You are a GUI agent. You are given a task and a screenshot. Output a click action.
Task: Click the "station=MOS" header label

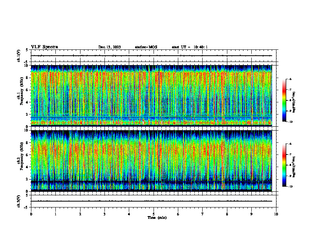[x=146, y=47]
